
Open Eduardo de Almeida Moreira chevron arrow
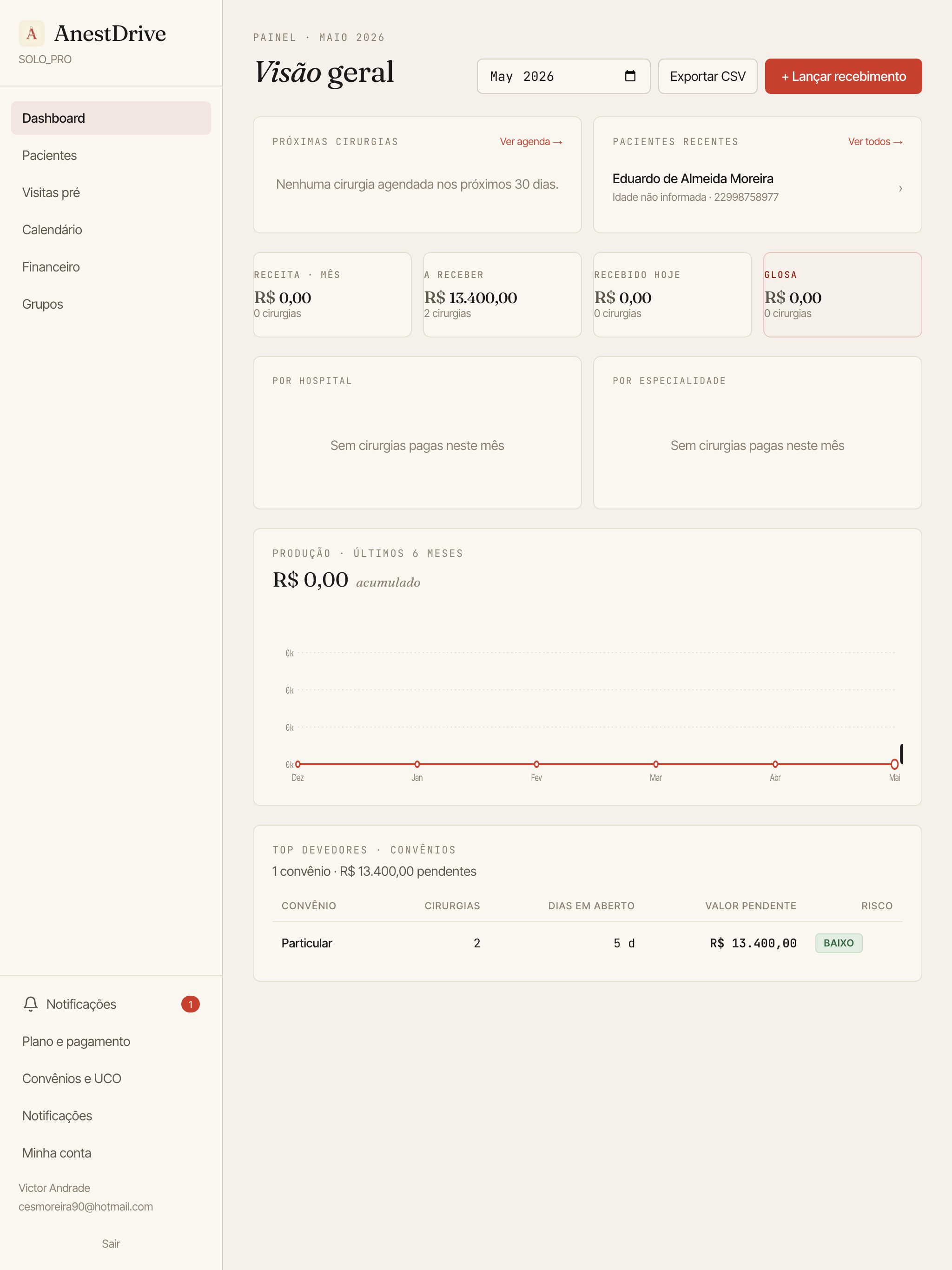coord(900,188)
